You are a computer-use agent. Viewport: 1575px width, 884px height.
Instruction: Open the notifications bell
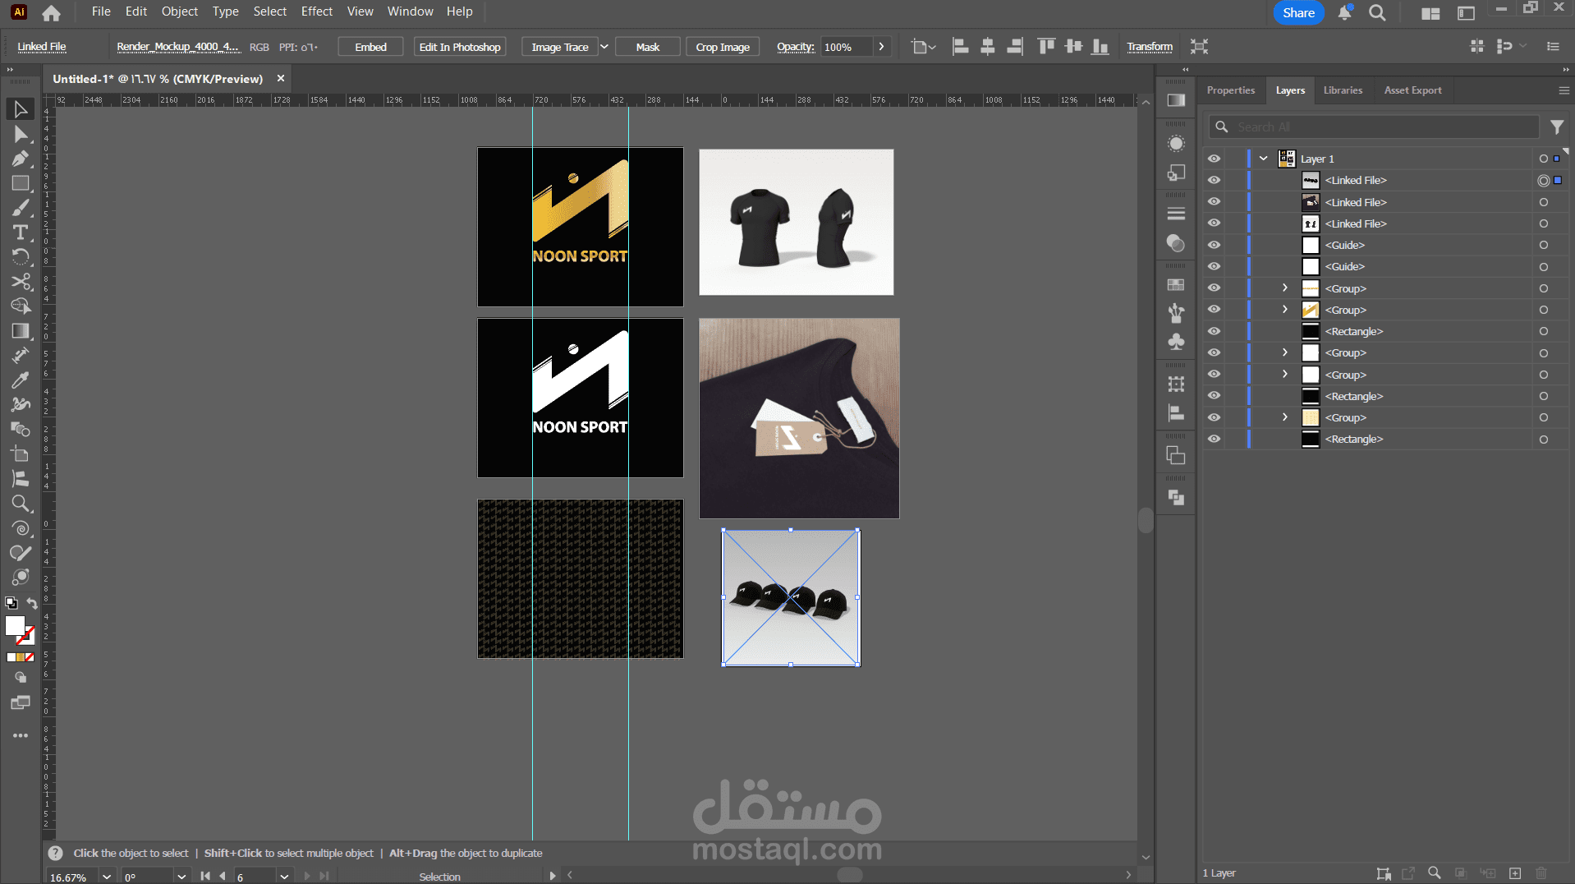pos(1344,12)
